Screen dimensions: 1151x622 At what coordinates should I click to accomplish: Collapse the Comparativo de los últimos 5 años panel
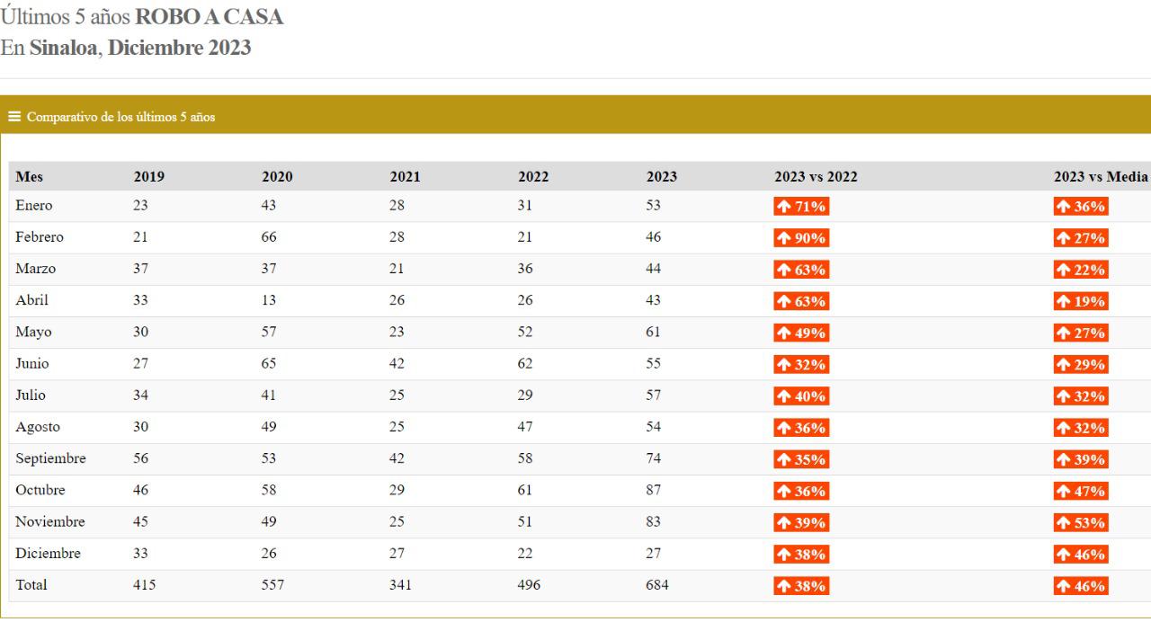tap(120, 117)
